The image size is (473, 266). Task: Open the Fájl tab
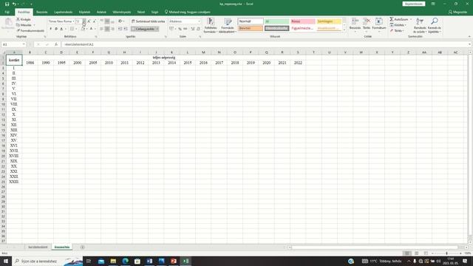[x=7, y=12]
